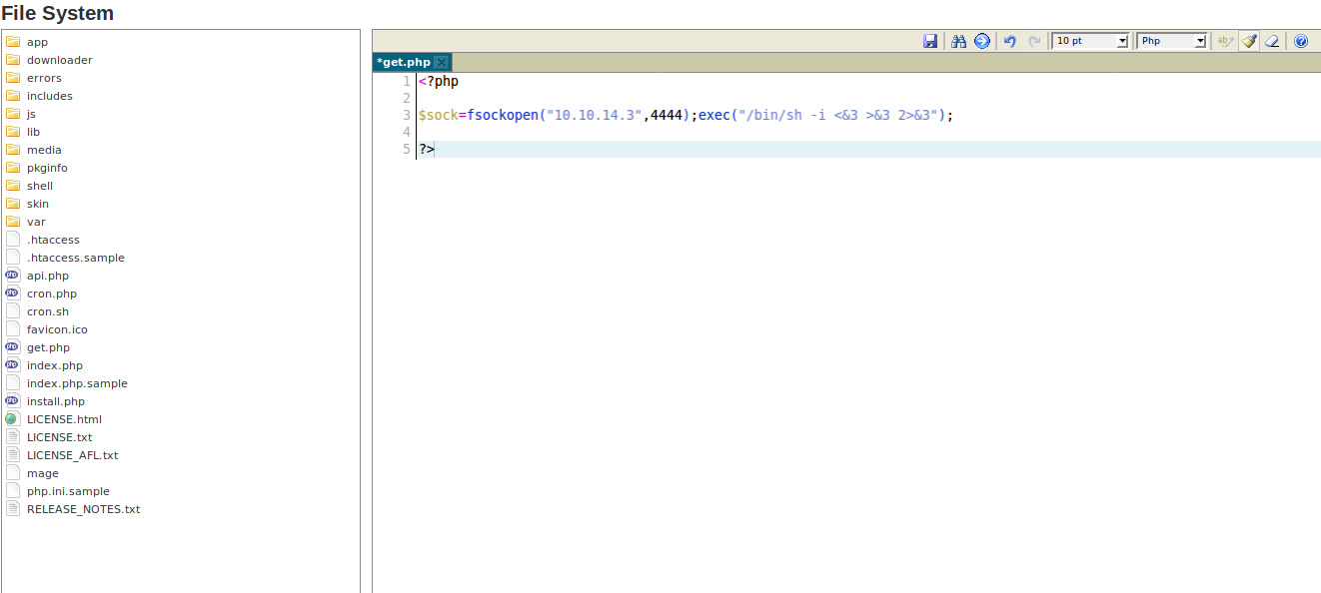Toggle syntax highlighting brush button
This screenshot has width=1321, height=593.
1249,41
